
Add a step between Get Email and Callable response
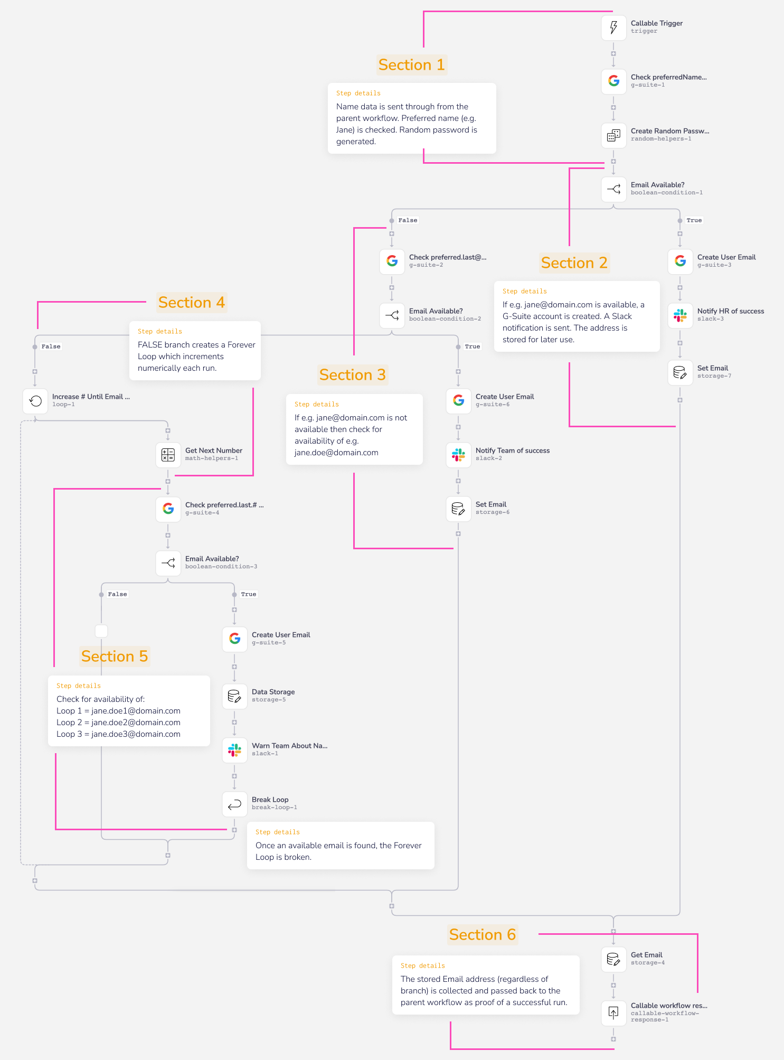click(x=613, y=986)
